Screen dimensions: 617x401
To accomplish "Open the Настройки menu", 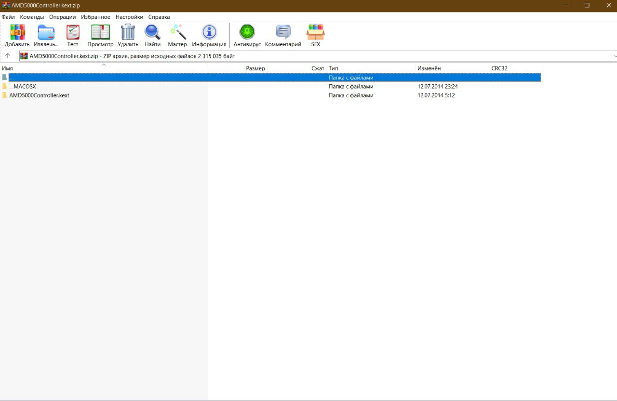I will 129,17.
